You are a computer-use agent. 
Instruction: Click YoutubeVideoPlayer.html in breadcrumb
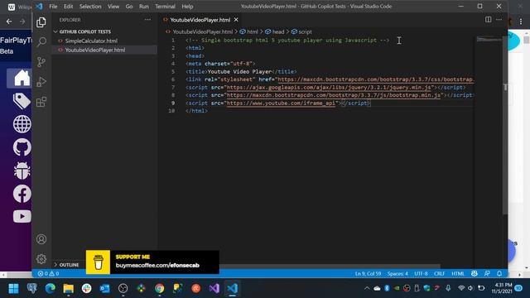tap(202, 31)
